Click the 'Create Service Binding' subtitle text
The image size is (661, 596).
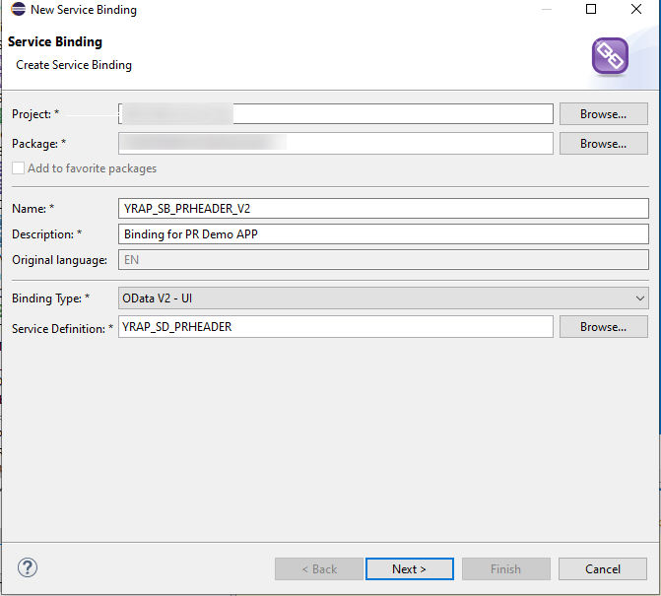point(74,65)
